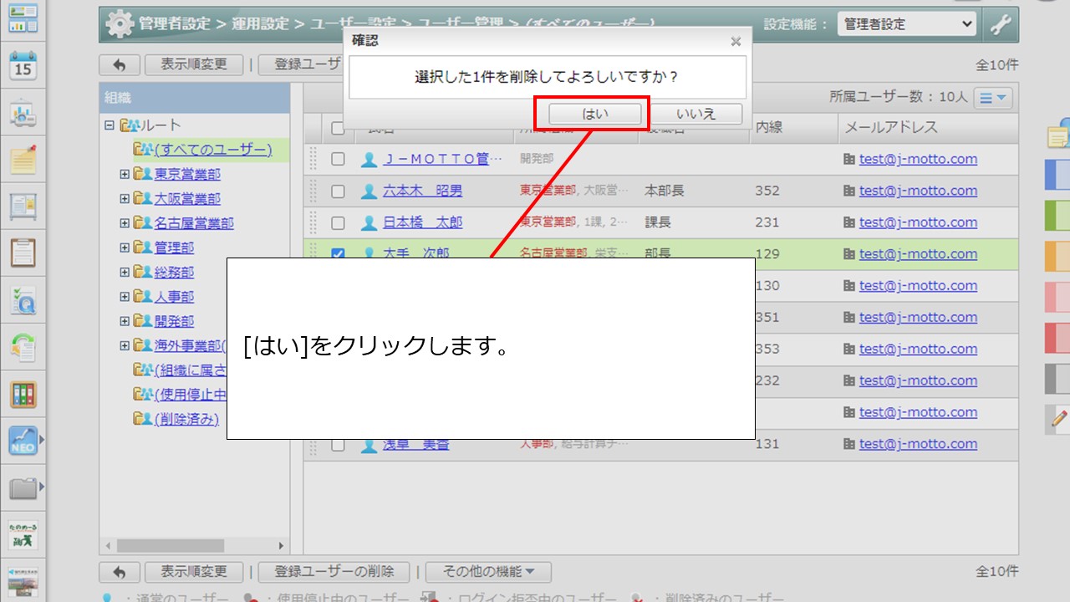This screenshot has height=602, width=1070.
Task: Select (削除済み) in organization tree
Action: pyautogui.click(x=186, y=419)
